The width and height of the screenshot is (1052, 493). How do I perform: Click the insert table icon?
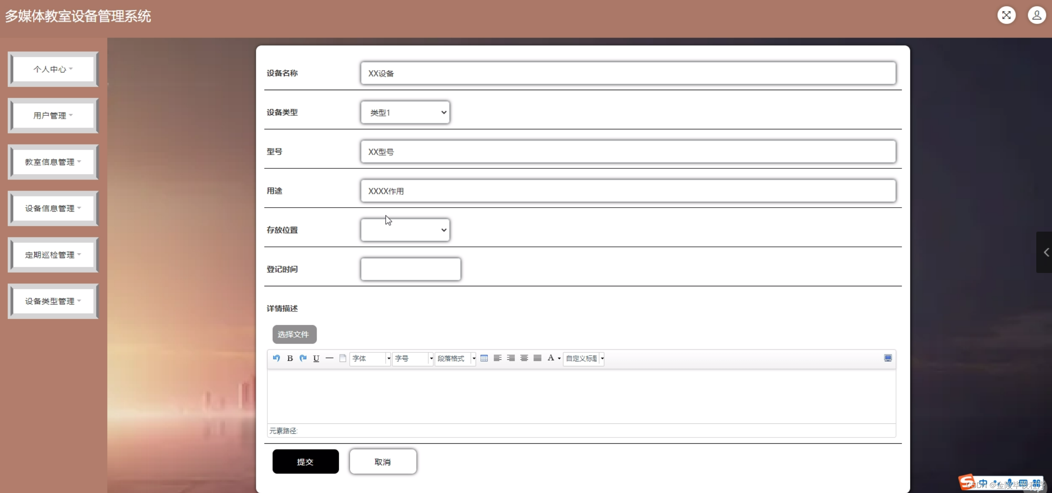(x=484, y=358)
